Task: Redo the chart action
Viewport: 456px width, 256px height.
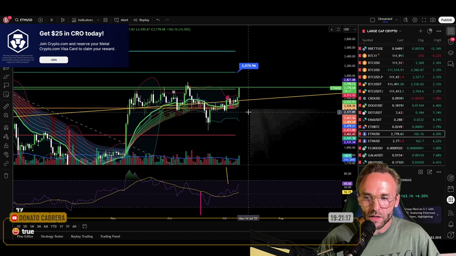Action: click(167, 20)
